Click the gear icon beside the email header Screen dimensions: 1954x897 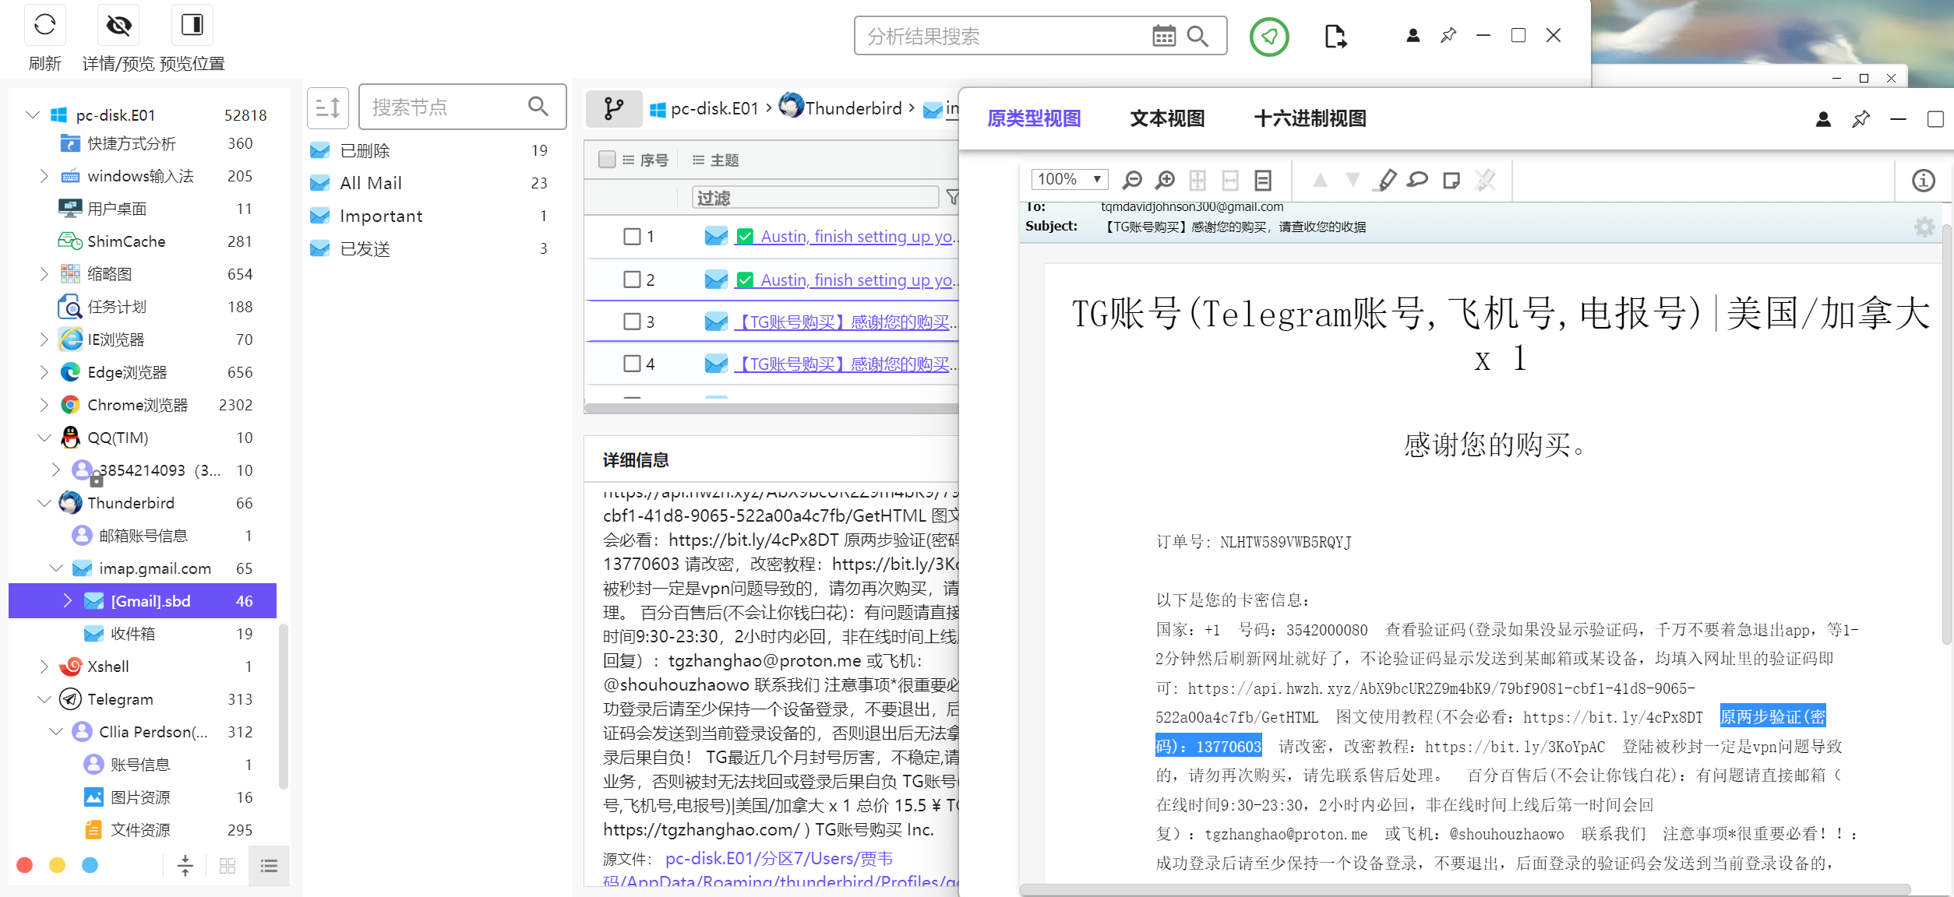pos(1924,227)
